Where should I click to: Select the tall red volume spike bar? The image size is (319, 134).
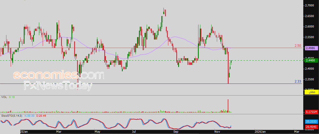click(228, 106)
